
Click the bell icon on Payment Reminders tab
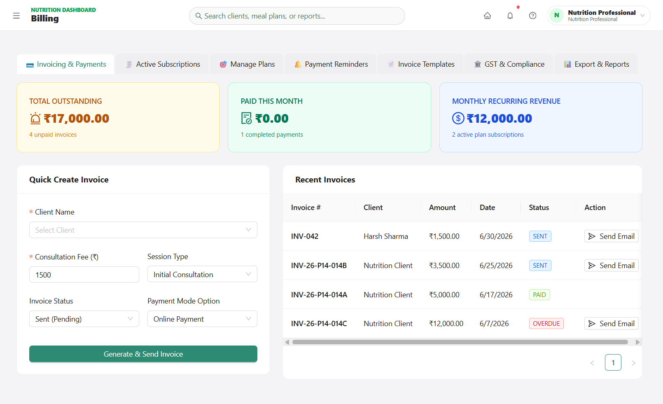pos(298,64)
